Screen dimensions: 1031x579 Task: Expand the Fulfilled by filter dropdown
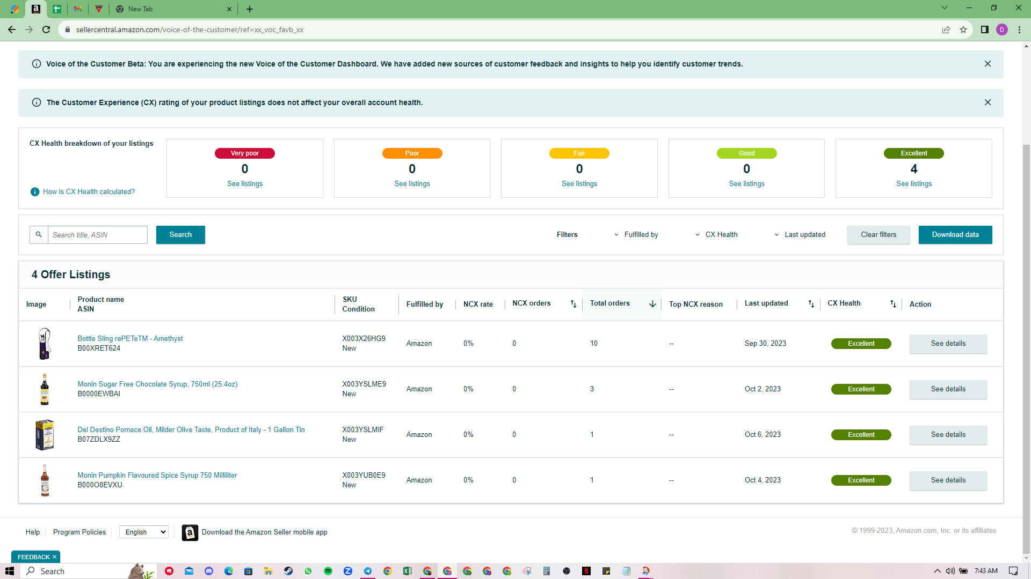[636, 235]
